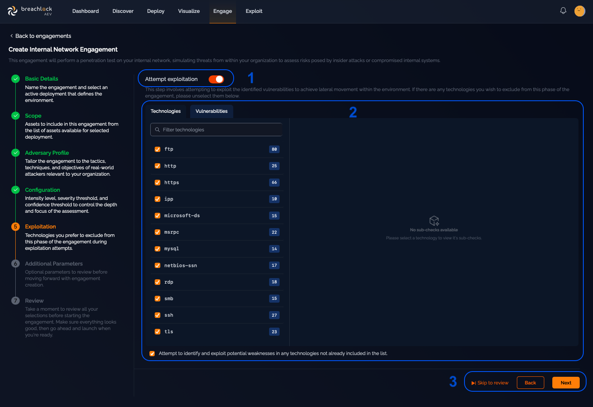Uncheck the ftp technology checkbox
593x407 pixels.
(158, 149)
